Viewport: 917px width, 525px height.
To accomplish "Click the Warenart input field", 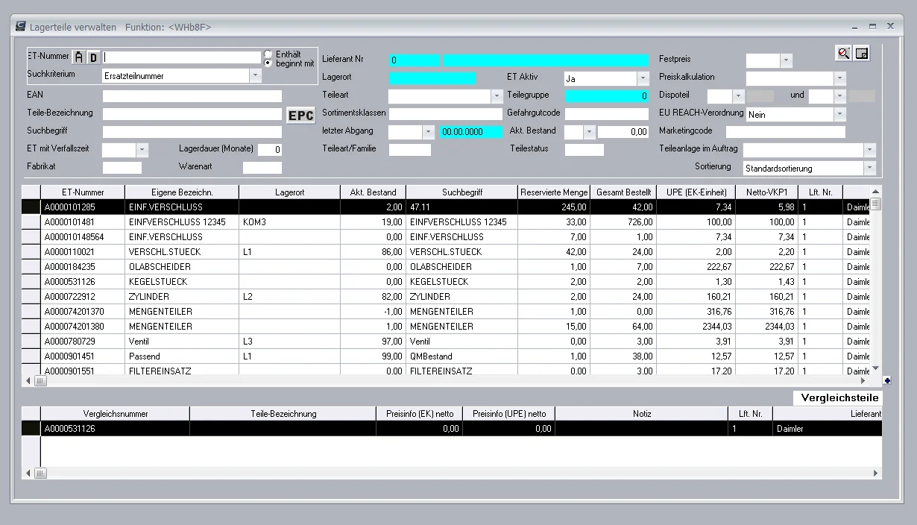I will pos(262,168).
